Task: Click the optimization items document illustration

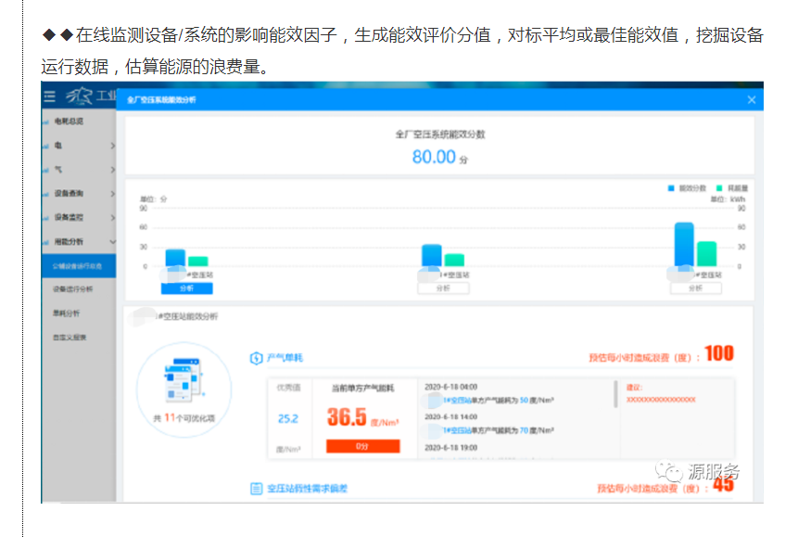Action: click(x=183, y=378)
